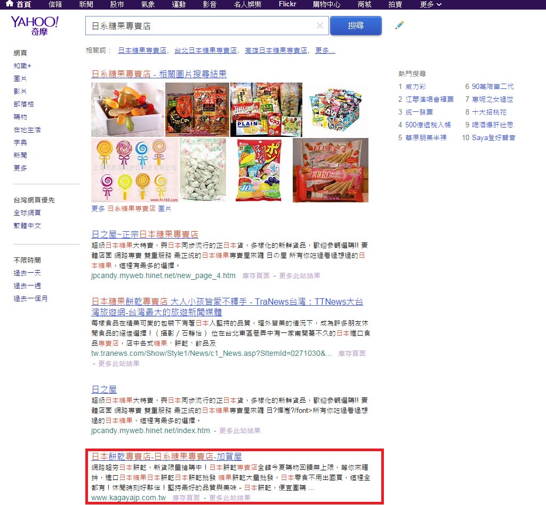Viewport: 546px width, 505px height.
Task: Select 影片 in left sidebar
Action: pos(20,92)
